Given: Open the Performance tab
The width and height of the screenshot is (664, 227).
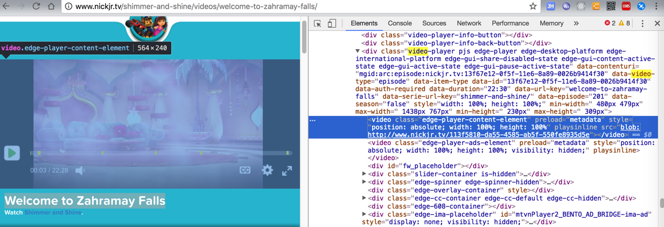Looking at the screenshot, I should coord(511,24).
